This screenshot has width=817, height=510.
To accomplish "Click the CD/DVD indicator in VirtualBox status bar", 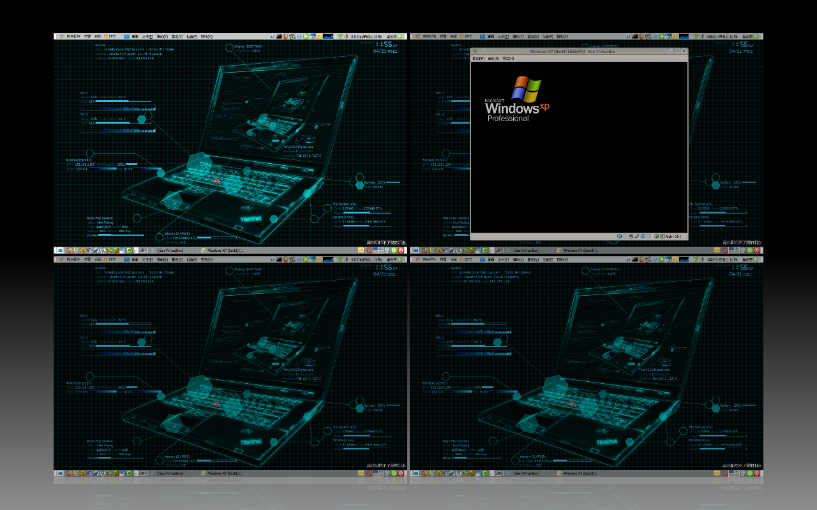I will (626, 236).
